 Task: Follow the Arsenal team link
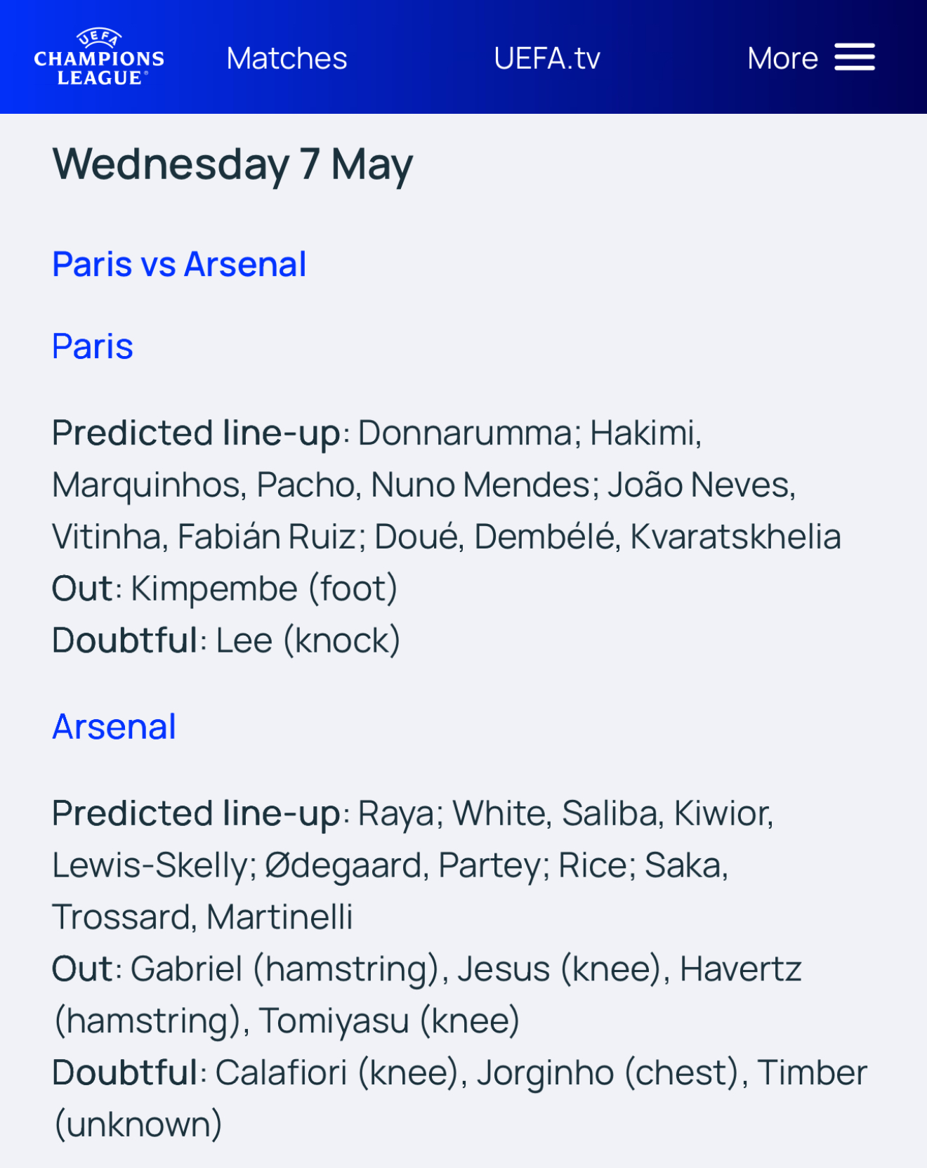point(114,727)
